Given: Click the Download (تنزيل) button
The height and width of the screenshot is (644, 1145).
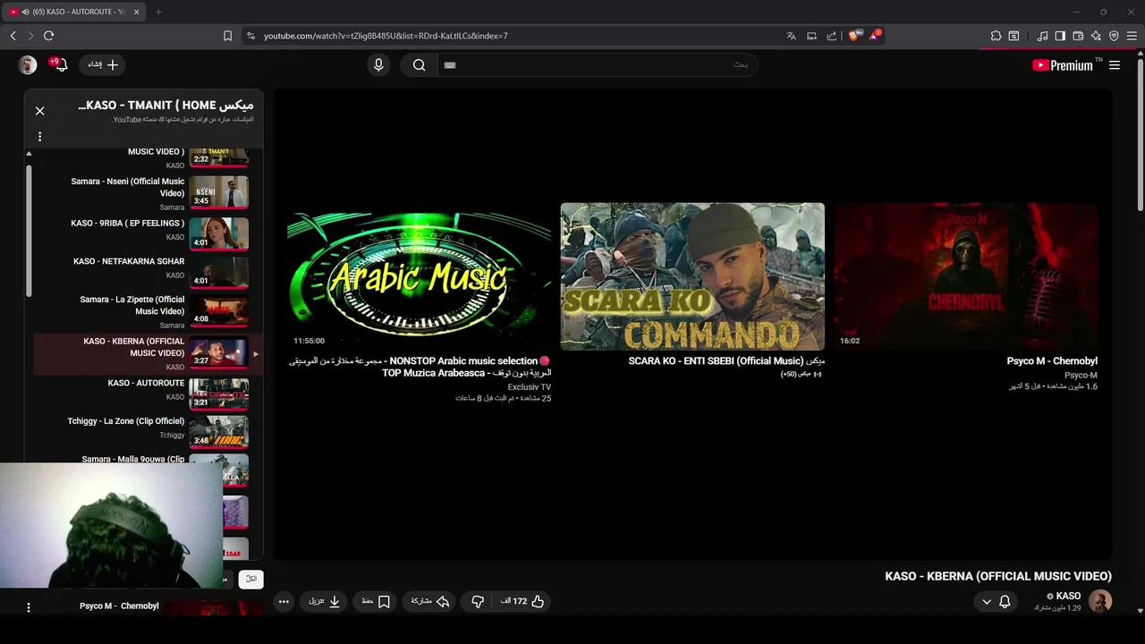Looking at the screenshot, I should 325,602.
